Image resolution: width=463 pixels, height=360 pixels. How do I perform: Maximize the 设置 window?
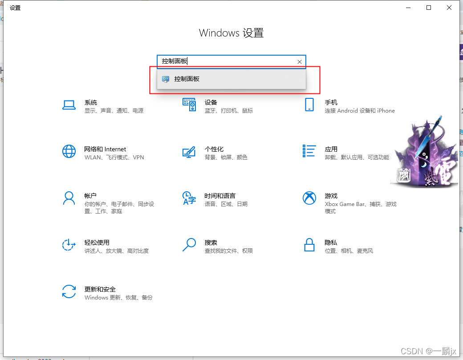tap(429, 8)
